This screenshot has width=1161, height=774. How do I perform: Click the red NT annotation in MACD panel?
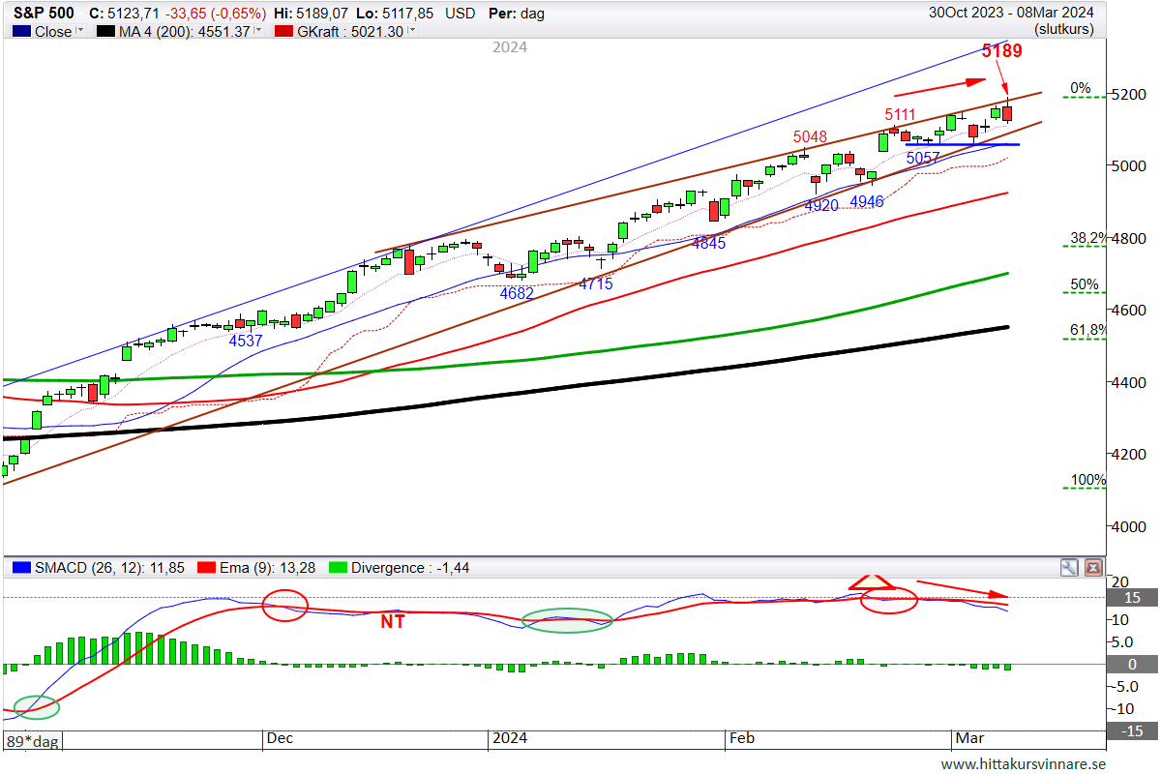coord(392,622)
